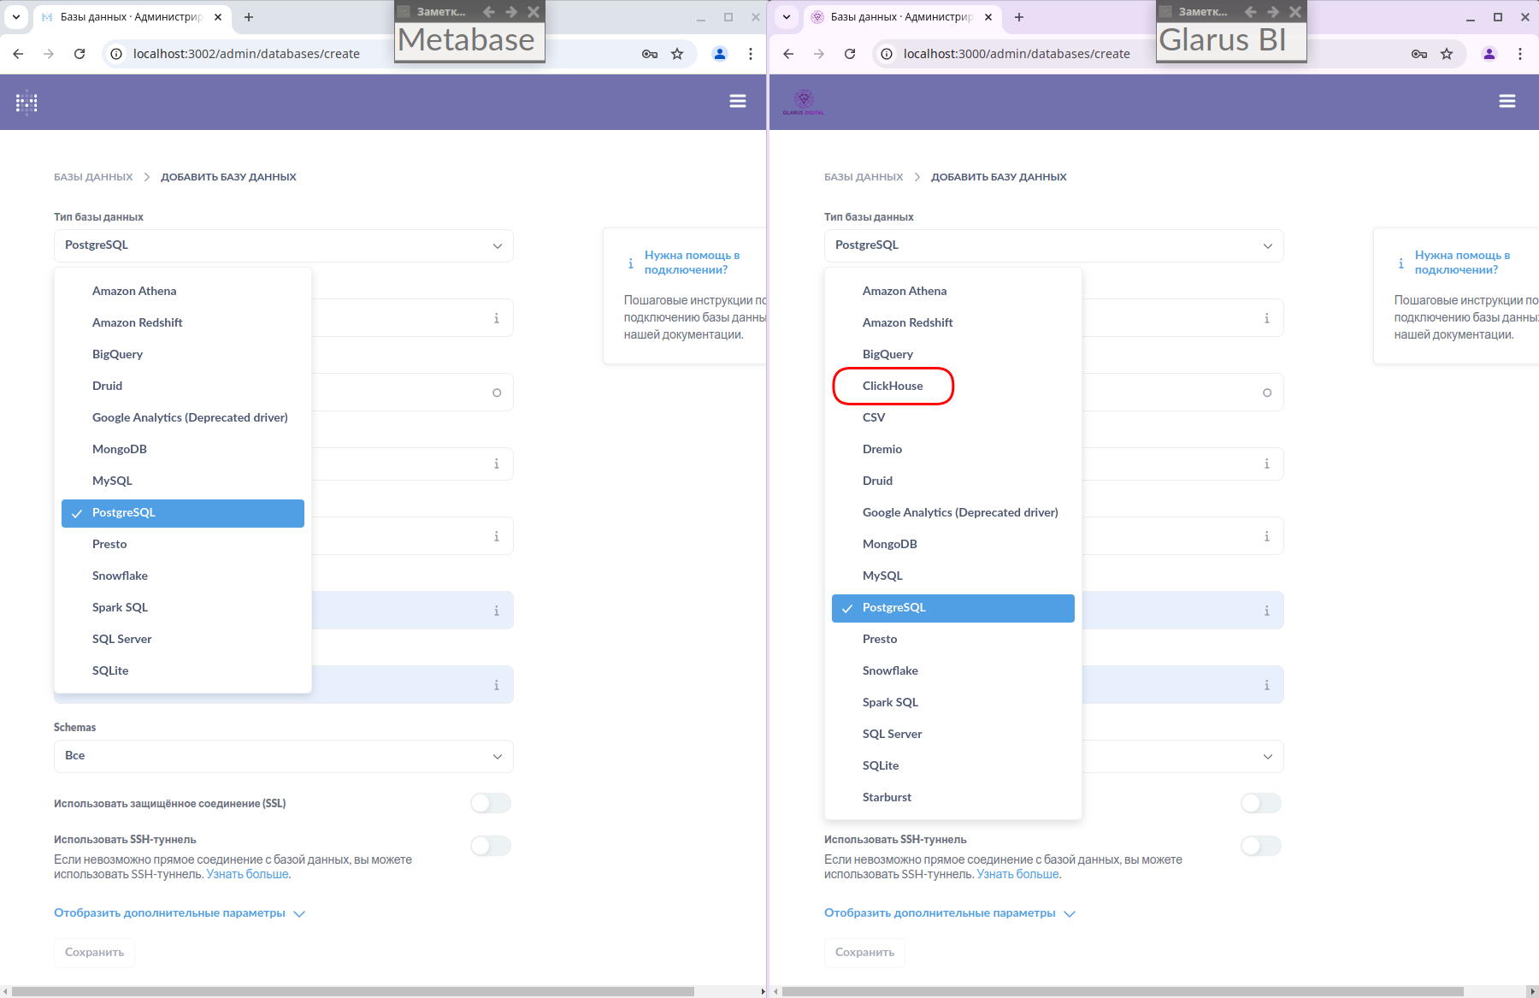The height and width of the screenshot is (998, 1539).
Task: Select ClickHouse from Glarus BI database list
Action: click(x=892, y=386)
